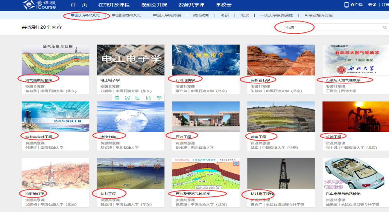Screen dimensions: 389x212
Task: Open 在线开放课程 in the top navigation
Action: (x=114, y=5)
